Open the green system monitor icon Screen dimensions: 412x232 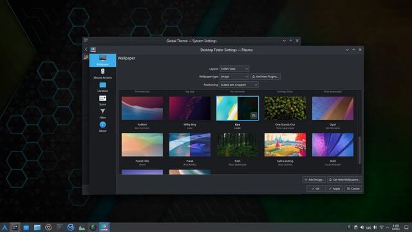pos(82,227)
